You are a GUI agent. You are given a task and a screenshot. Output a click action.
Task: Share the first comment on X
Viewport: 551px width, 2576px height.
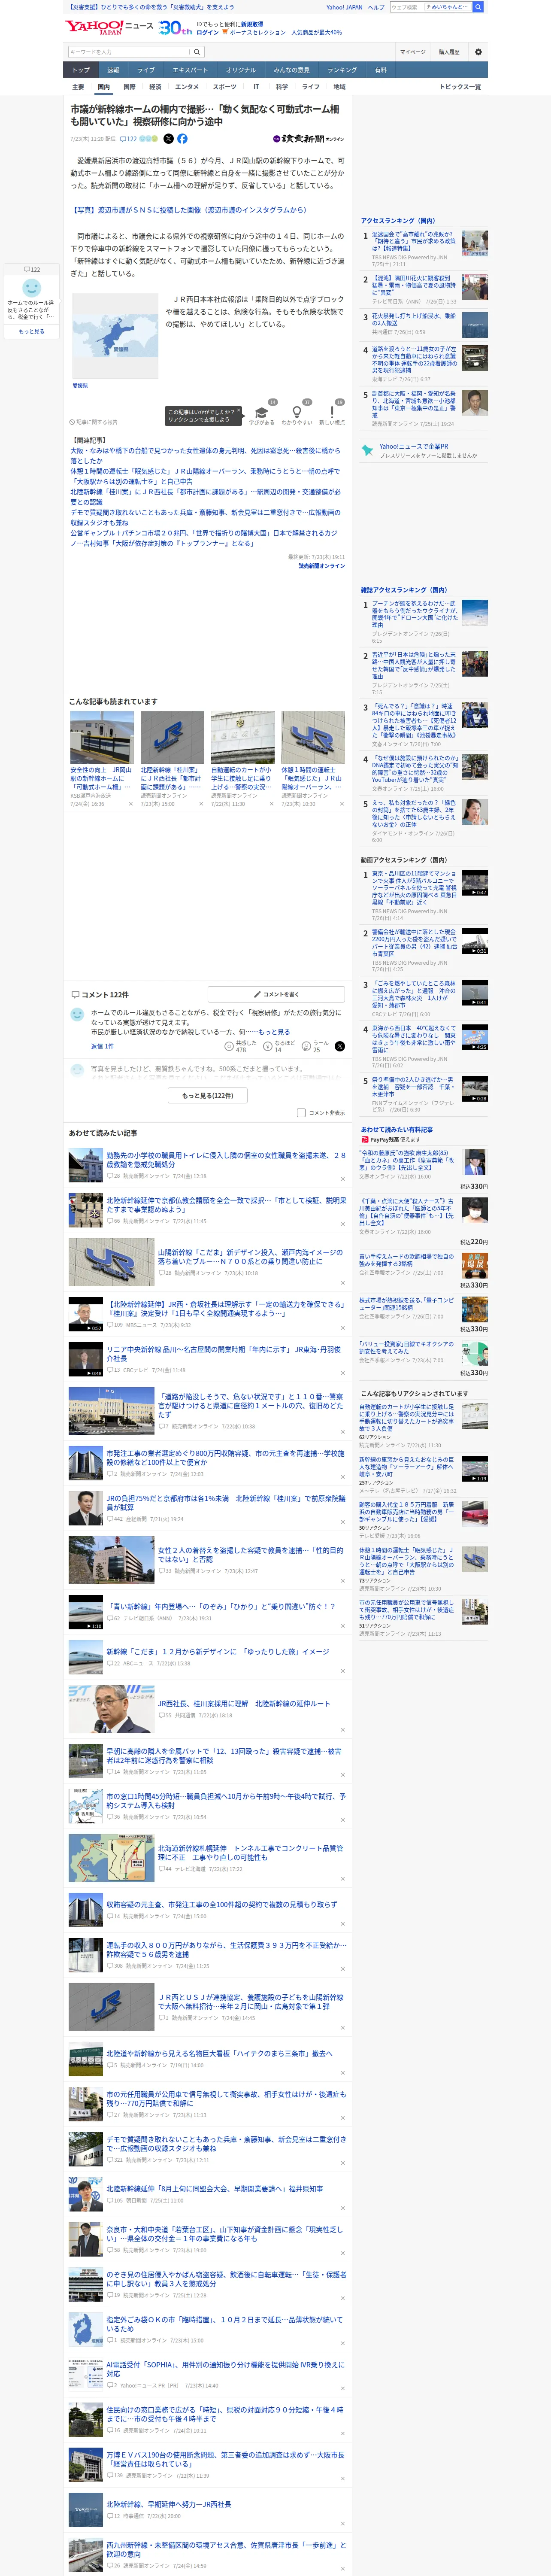point(339,1046)
